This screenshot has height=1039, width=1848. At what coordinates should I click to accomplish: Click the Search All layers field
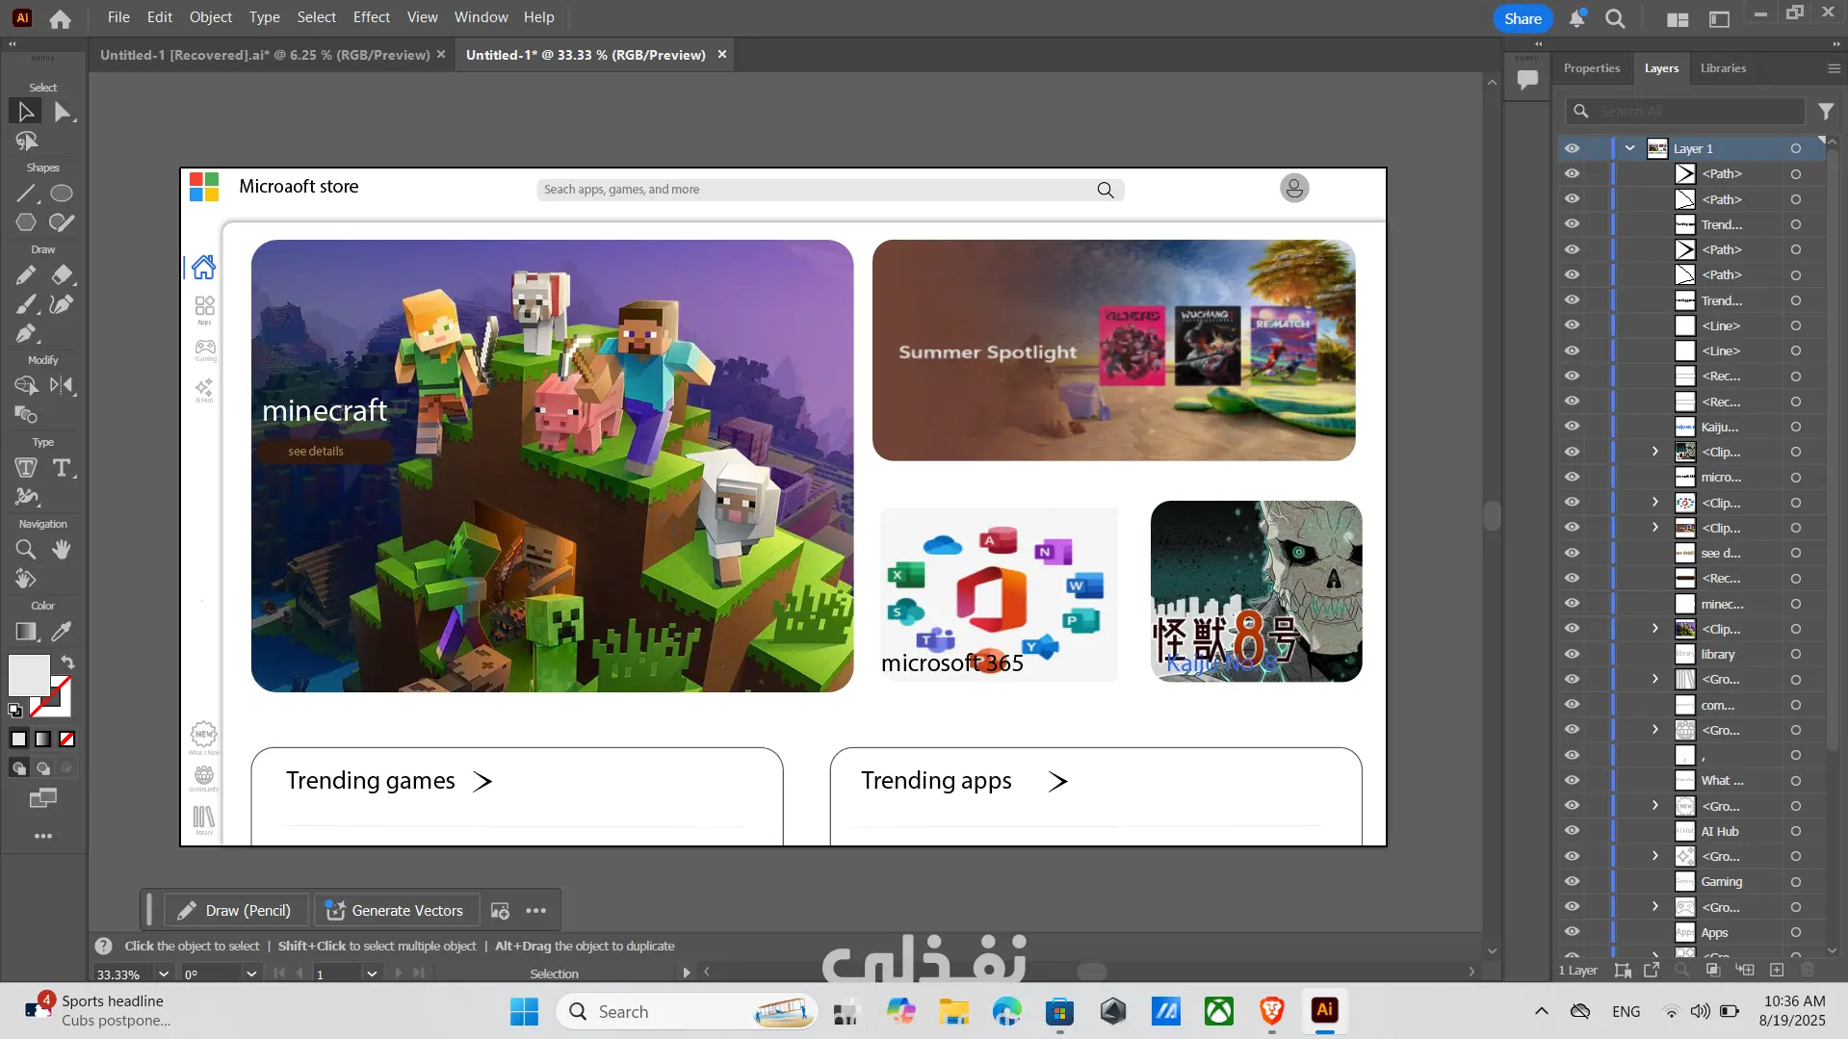[1684, 112]
